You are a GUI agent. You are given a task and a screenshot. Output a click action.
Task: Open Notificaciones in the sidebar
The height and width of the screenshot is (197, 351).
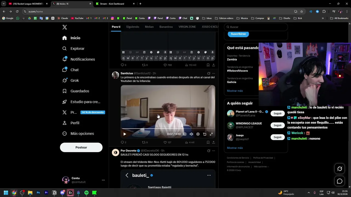[78, 59]
